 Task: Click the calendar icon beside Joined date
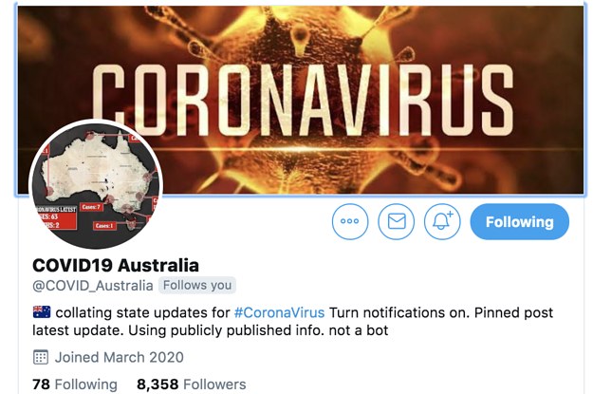41,357
